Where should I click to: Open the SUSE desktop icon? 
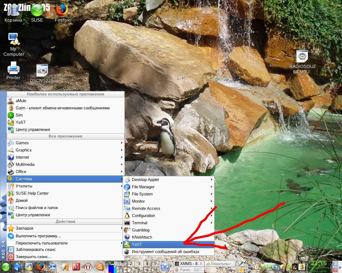point(37,13)
